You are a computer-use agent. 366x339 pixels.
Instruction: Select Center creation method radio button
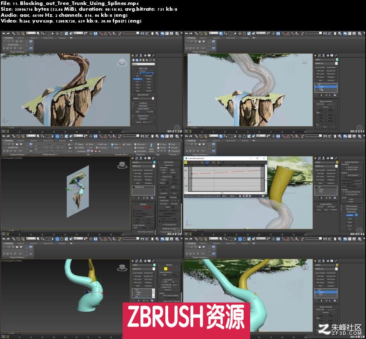tap(147, 112)
